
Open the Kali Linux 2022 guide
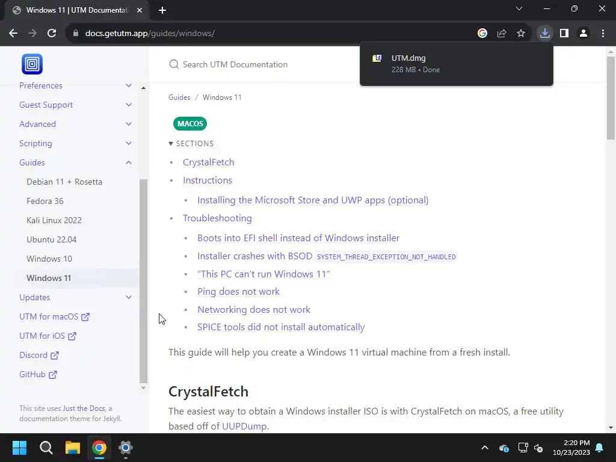click(54, 220)
